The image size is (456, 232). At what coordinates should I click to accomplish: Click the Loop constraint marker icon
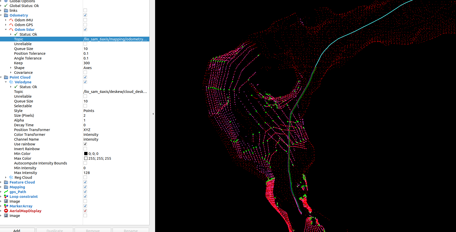pos(6,196)
